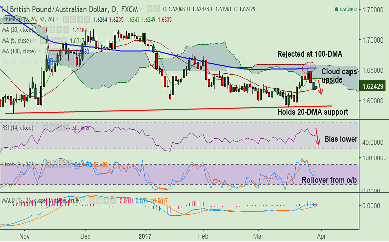
Task: Click the 2017 label on the time axis
Action: (x=145, y=236)
